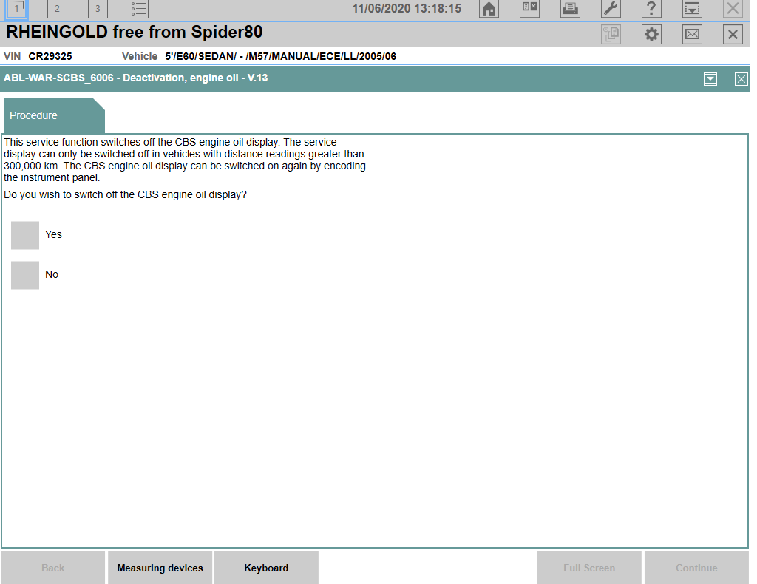Open Measuring devices
The height and width of the screenshot is (584, 757).
[x=160, y=568]
